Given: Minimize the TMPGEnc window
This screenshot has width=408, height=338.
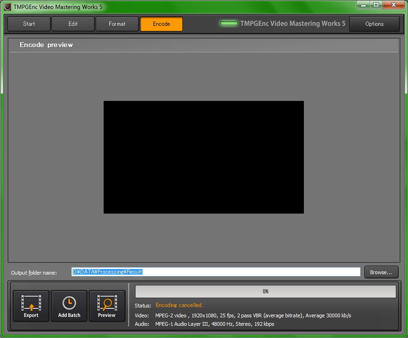Looking at the screenshot, I should [363, 5].
